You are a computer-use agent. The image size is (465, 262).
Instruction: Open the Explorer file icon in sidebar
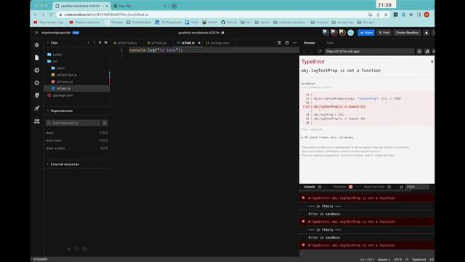pyautogui.click(x=37, y=57)
